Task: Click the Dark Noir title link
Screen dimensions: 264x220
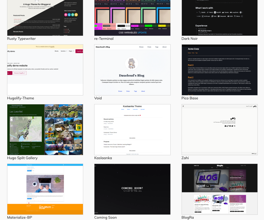Action: click(x=190, y=39)
